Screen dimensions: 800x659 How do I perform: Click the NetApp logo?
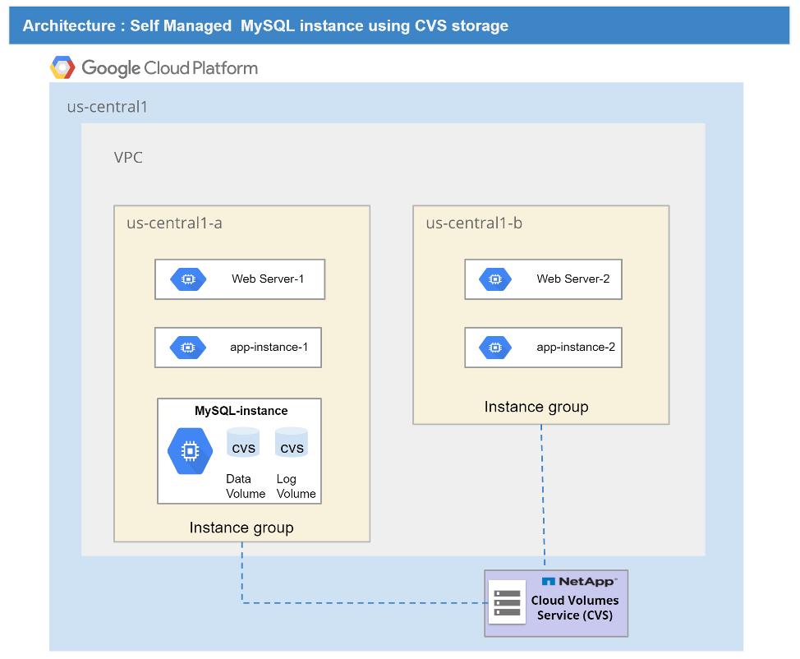[578, 582]
